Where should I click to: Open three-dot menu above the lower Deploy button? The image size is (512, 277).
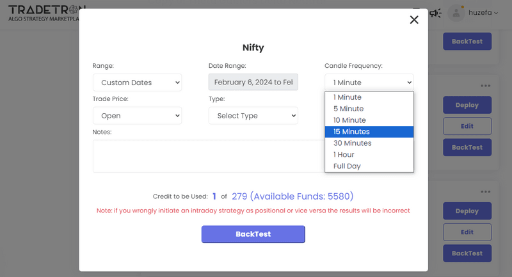coord(486,191)
